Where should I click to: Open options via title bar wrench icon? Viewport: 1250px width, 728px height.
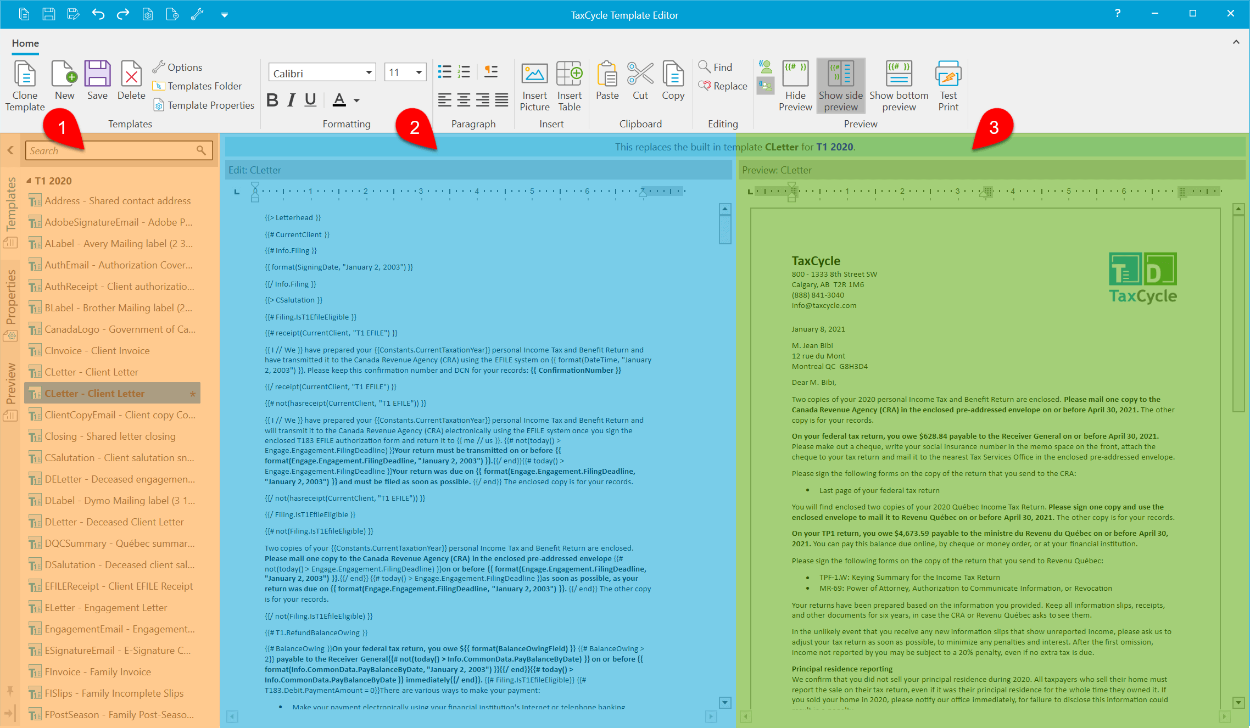(x=197, y=14)
